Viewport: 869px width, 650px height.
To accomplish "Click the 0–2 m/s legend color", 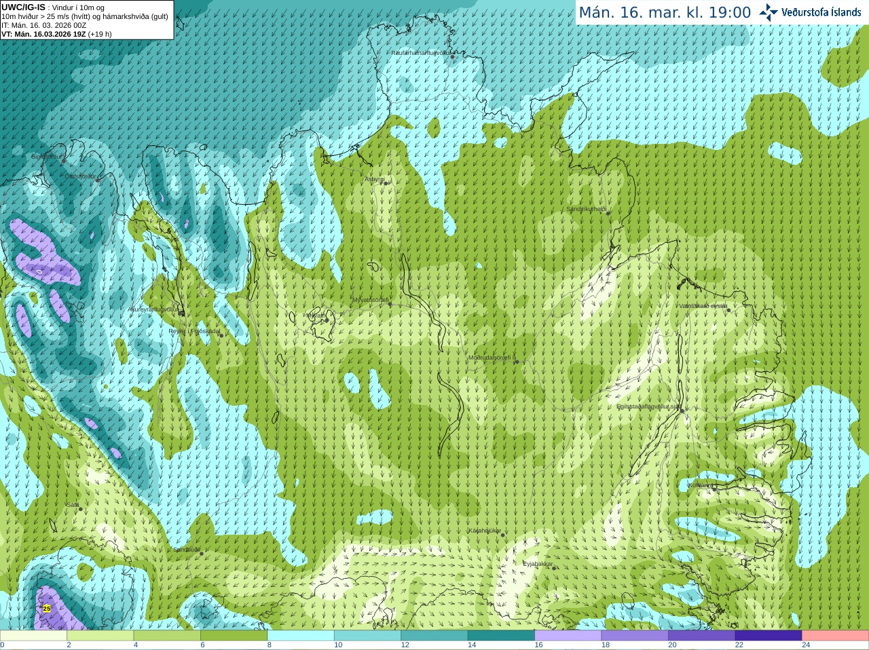I will pyautogui.click(x=33, y=636).
